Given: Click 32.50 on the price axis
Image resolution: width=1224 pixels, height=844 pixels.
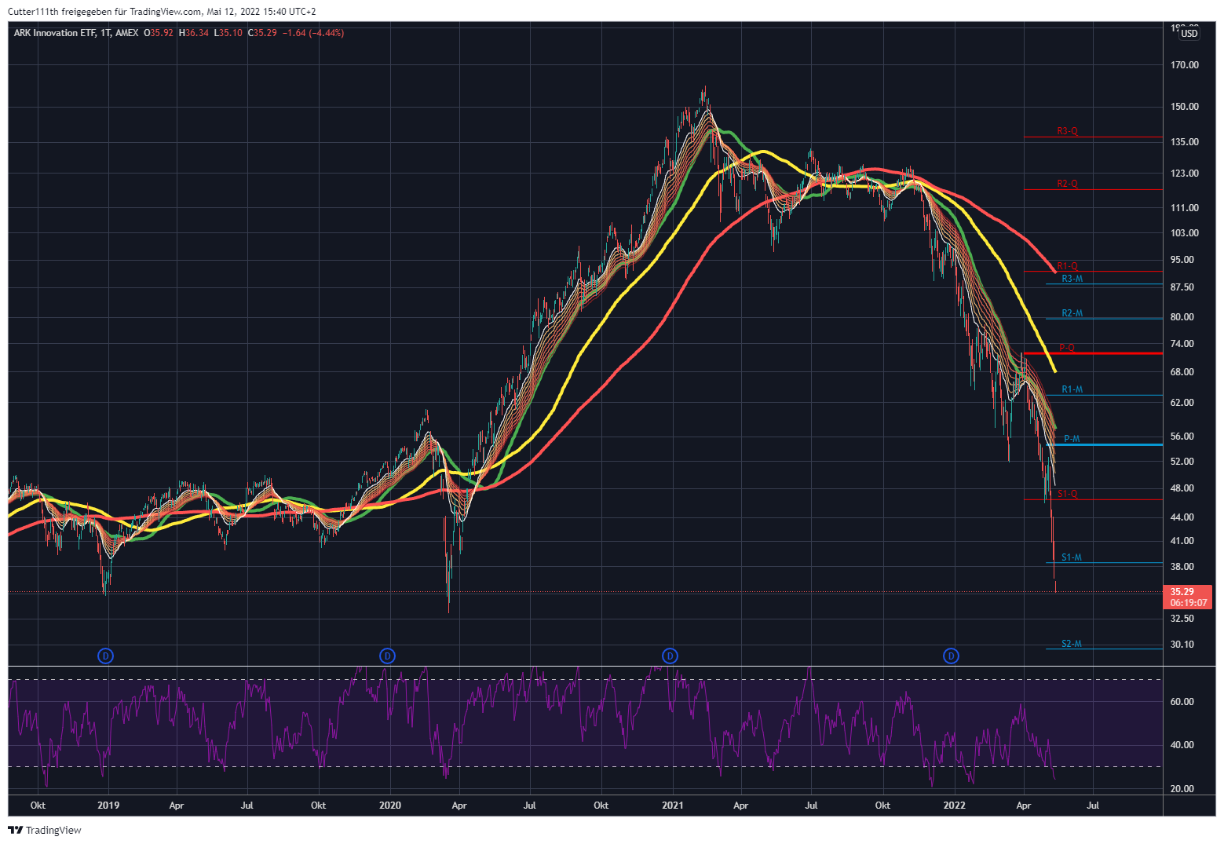Looking at the screenshot, I should 1182,619.
